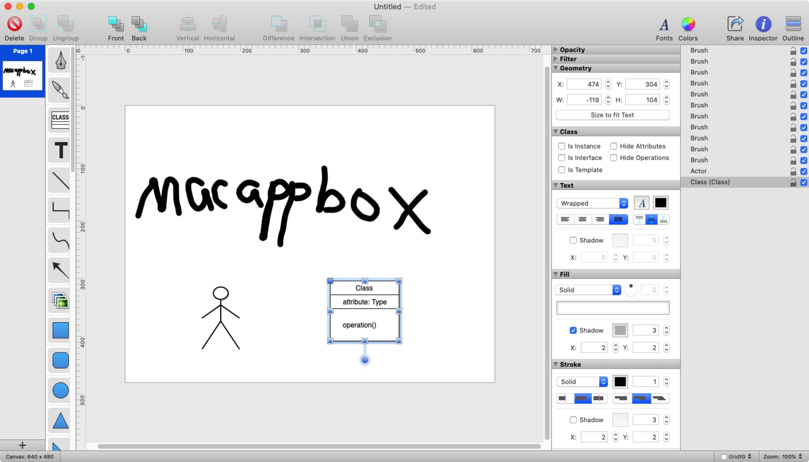Open the fill color well
809x462 pixels.
pyautogui.click(x=613, y=308)
